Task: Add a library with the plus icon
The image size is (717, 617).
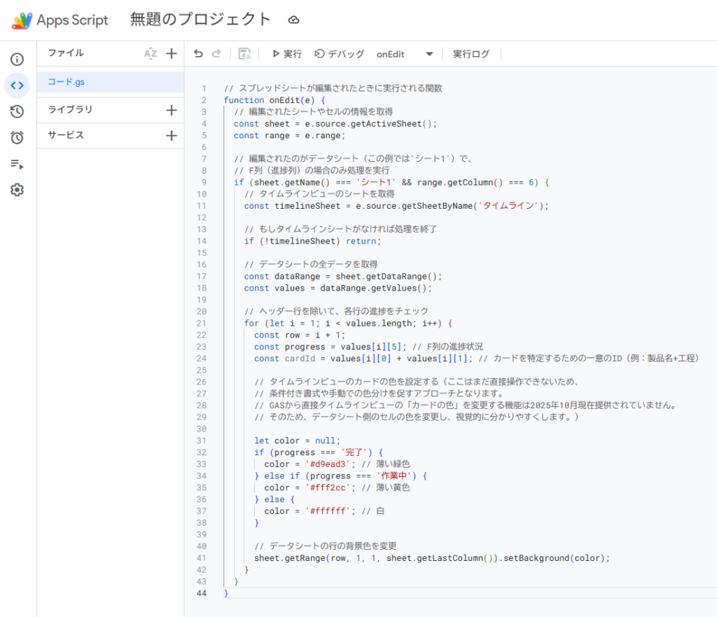Action: tap(172, 110)
